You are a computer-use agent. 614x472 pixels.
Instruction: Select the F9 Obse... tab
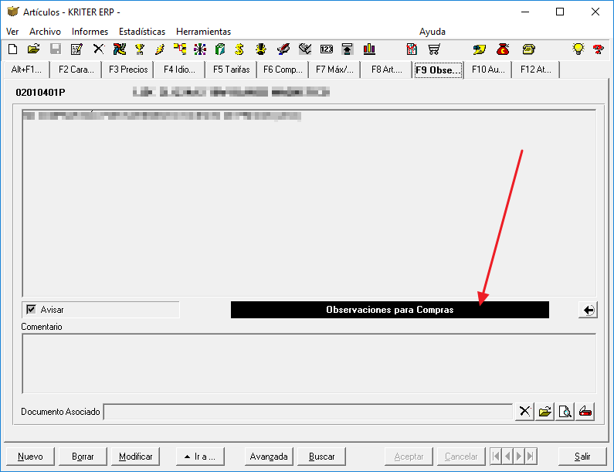pyautogui.click(x=438, y=70)
